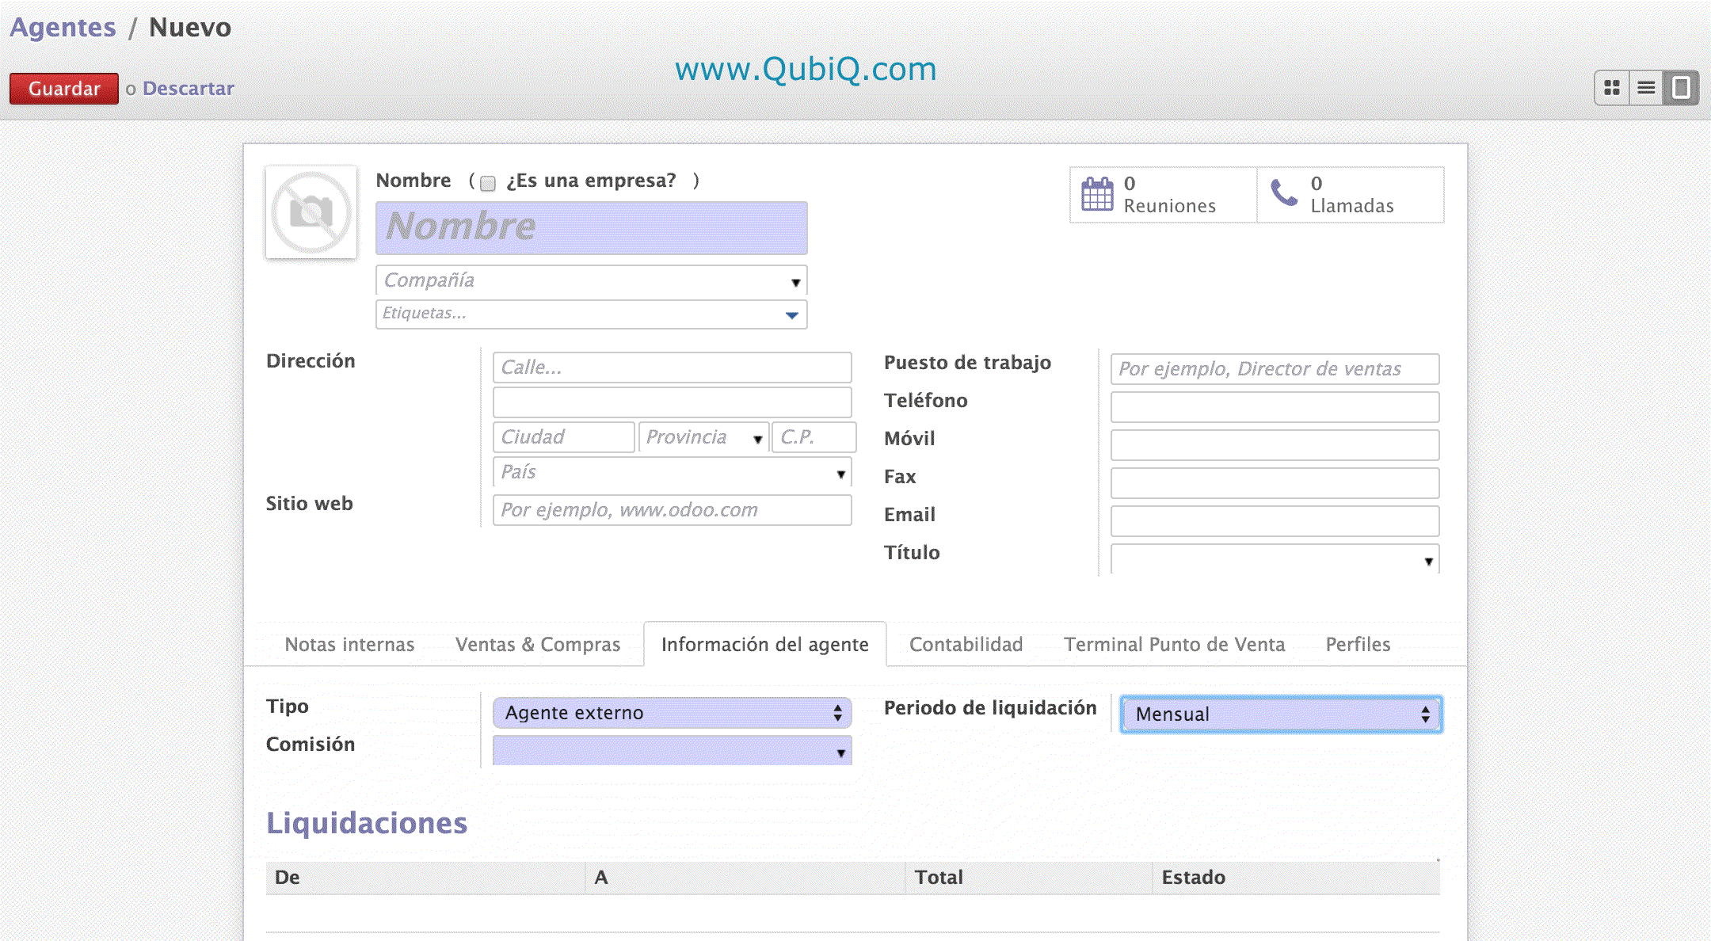Select the form view icon
The height and width of the screenshot is (941, 1711).
[1680, 88]
